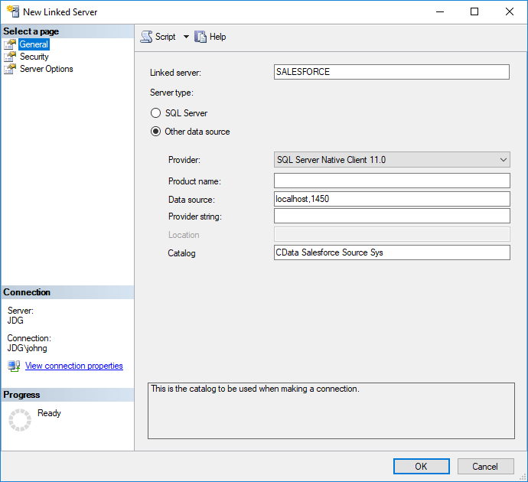Click the Server Options page icon
528x482 pixels.
[10, 69]
